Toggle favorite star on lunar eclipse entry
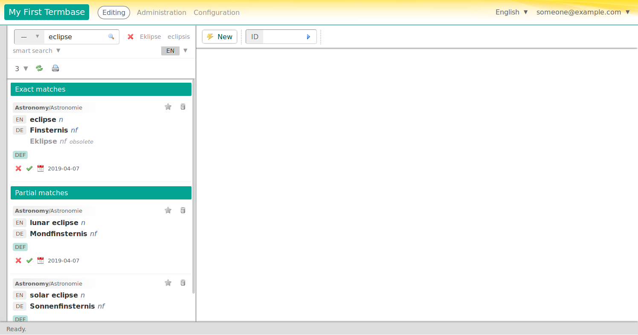Screen dimensions: 638x335 (168, 210)
